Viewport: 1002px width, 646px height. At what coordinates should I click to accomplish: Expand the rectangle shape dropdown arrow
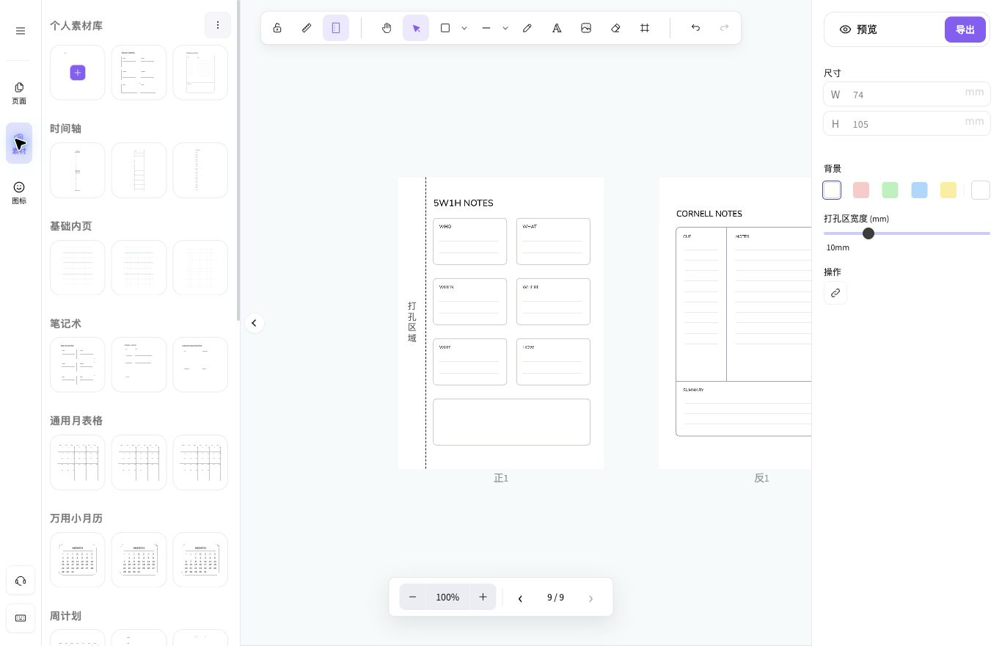coord(464,28)
